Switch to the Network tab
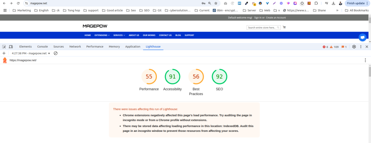Image resolution: width=371 pixels, height=143 pixels. click(75, 46)
